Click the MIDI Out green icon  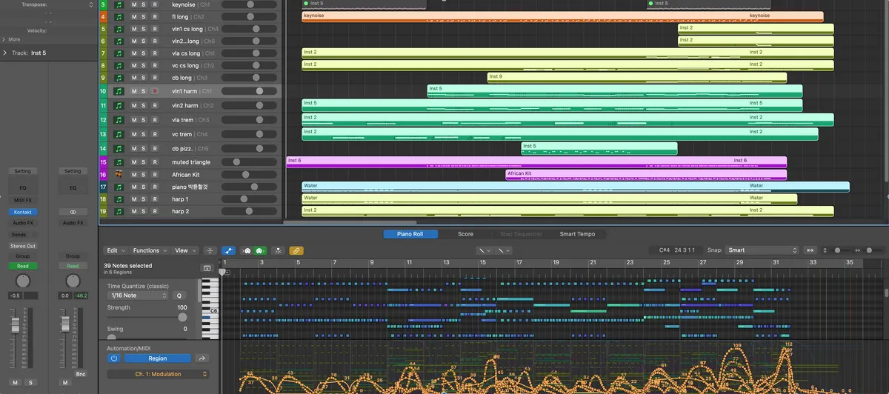tap(260, 251)
